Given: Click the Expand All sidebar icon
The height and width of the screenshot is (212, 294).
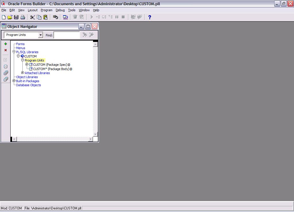Looking at the screenshot, I should click(x=6, y=73).
